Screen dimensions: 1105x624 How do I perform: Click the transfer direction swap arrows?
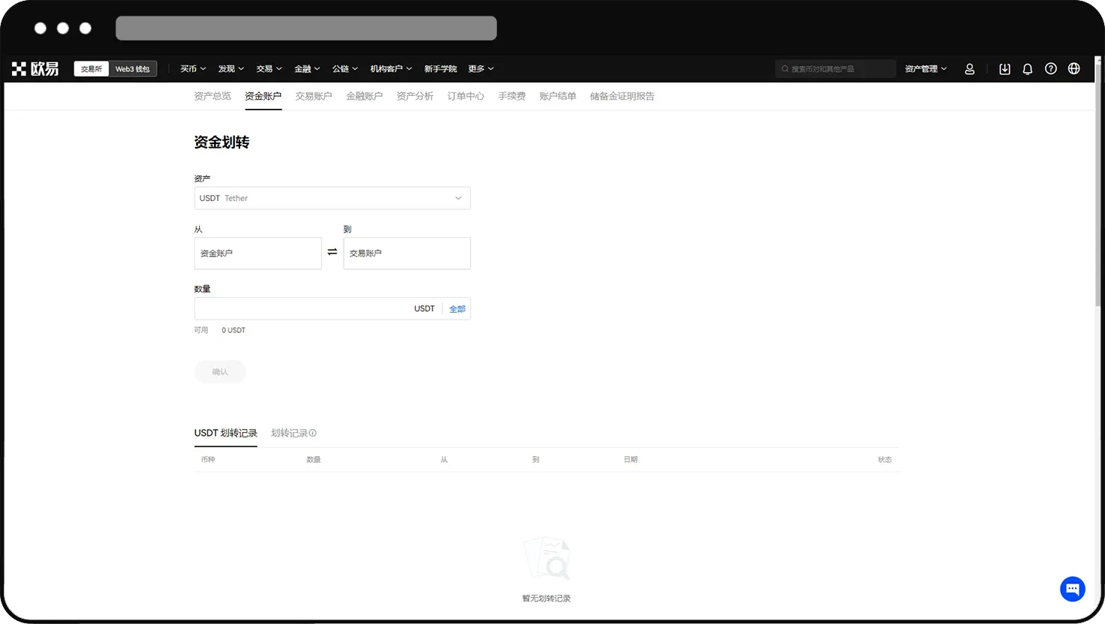(x=332, y=252)
